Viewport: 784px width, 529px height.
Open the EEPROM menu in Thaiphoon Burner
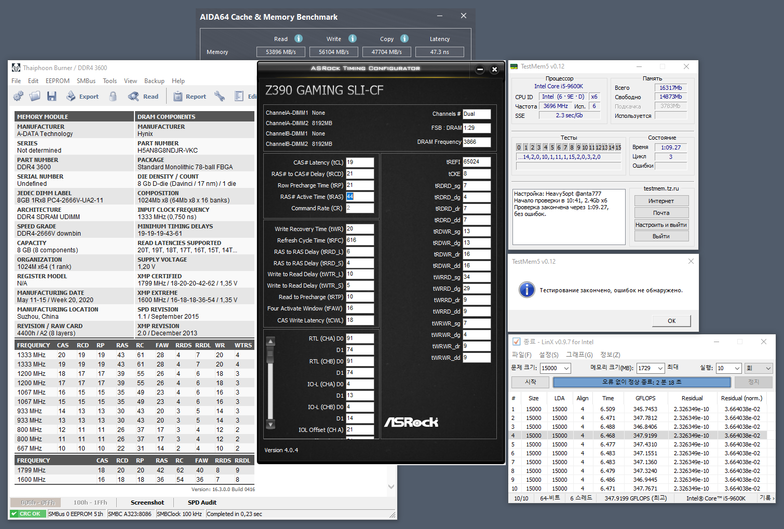pos(57,81)
